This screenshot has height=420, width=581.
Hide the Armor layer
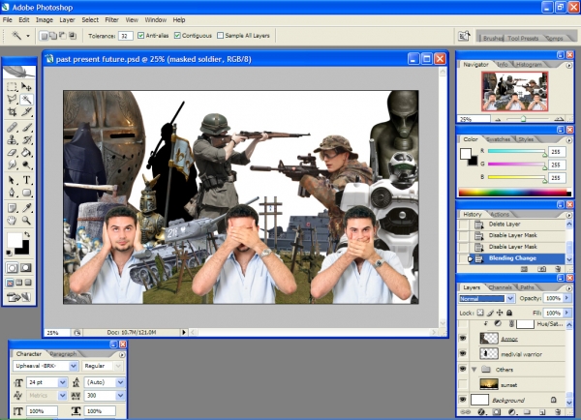tap(463, 338)
